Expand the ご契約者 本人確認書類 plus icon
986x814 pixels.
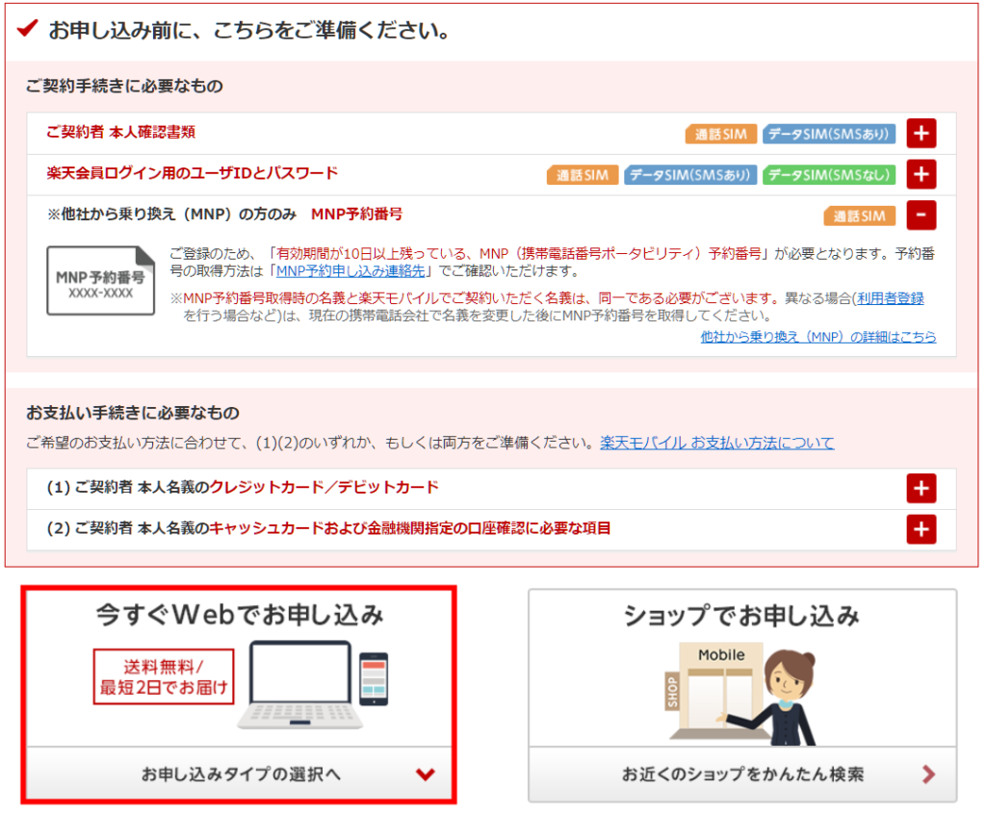(921, 134)
